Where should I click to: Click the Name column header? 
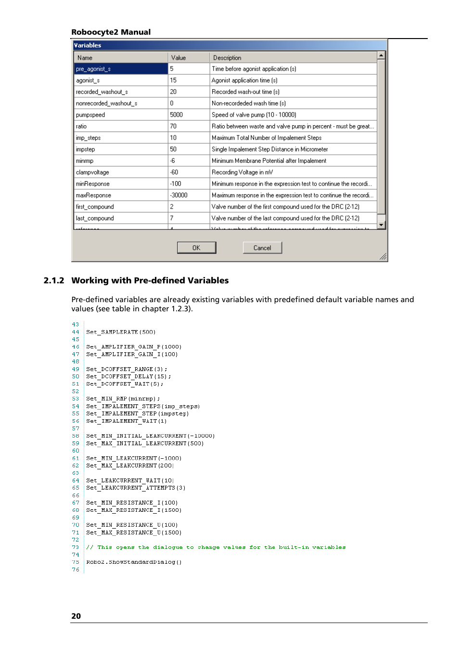click(121, 58)
